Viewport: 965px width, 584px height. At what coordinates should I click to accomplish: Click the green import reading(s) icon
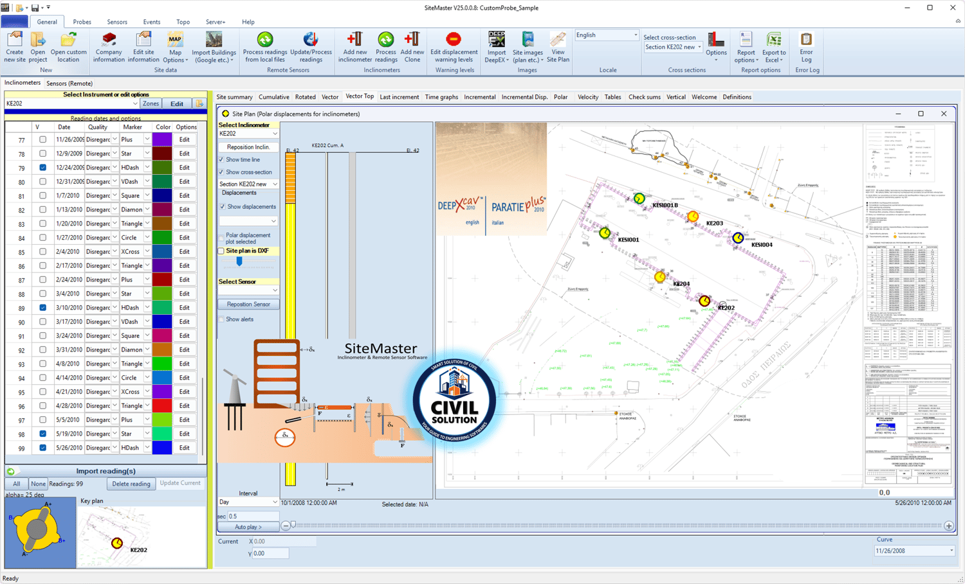point(10,471)
